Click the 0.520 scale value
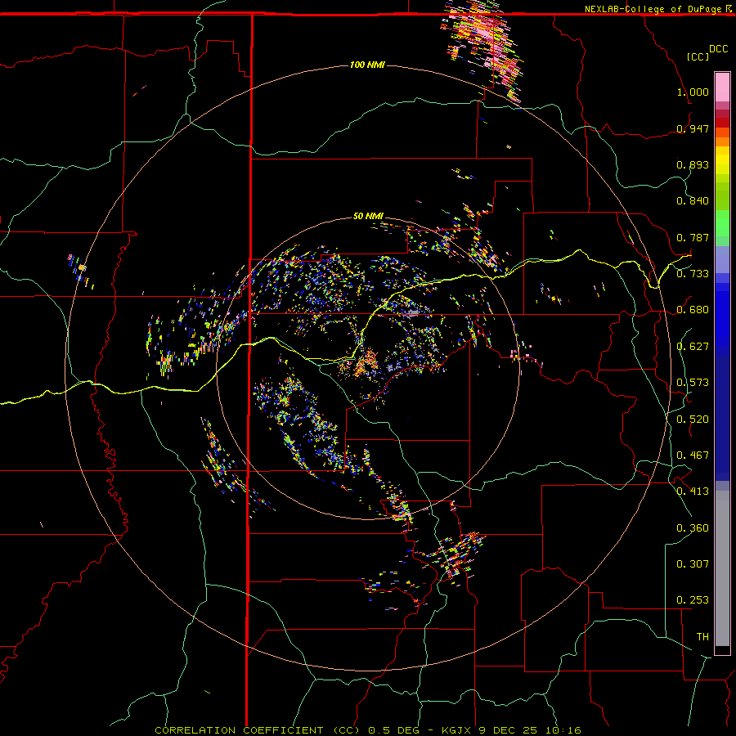This screenshot has height=736, width=736. (x=693, y=420)
